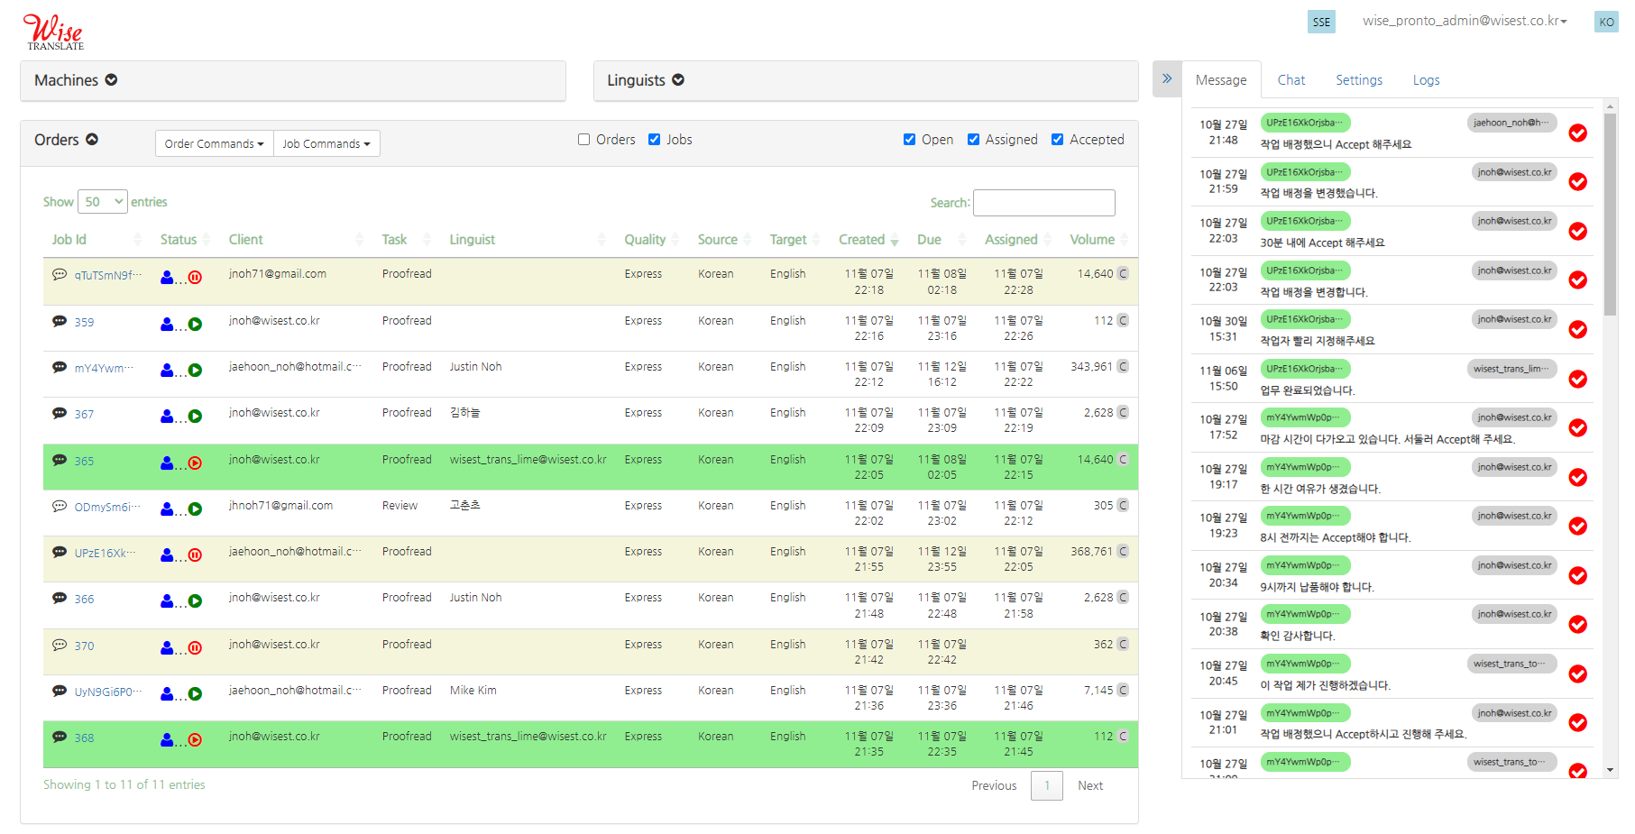Click the Wise Translate logo
Screen dimensions: 1635x834
53,32
